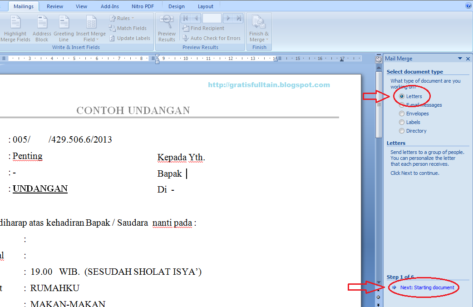
Task: Click Auto Check for Errors
Action: click(x=212, y=38)
